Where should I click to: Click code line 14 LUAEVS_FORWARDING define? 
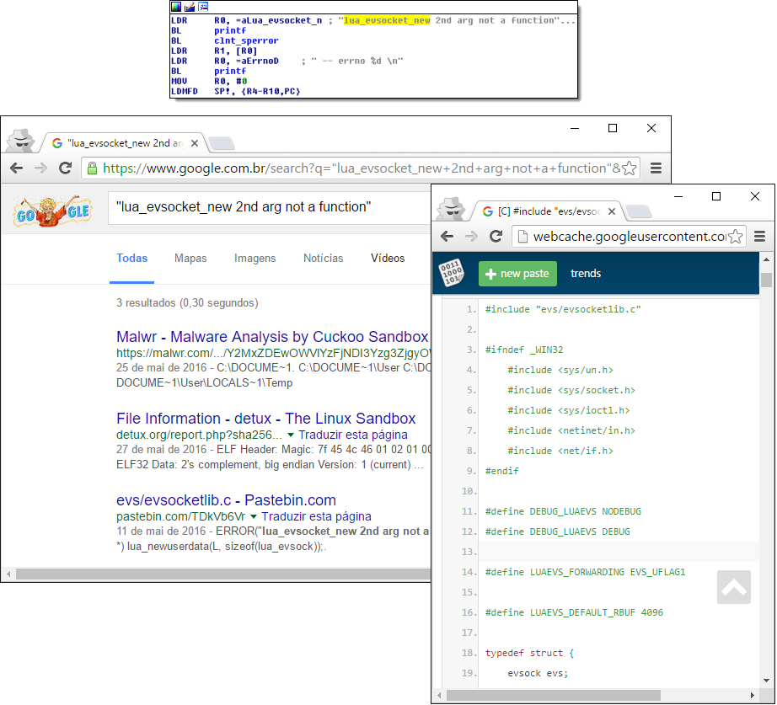pos(585,572)
